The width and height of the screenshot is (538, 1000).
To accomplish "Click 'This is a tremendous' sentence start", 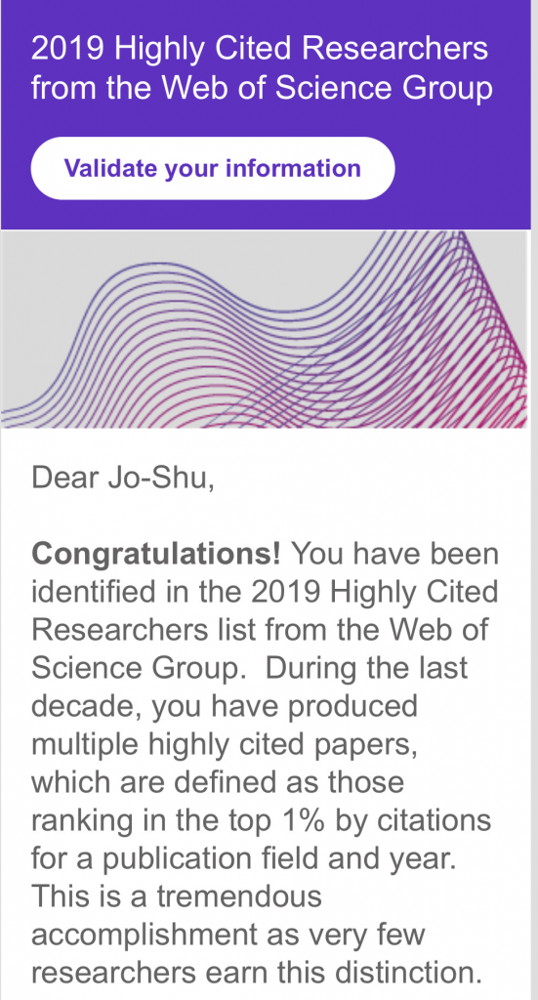I will 177,896.
